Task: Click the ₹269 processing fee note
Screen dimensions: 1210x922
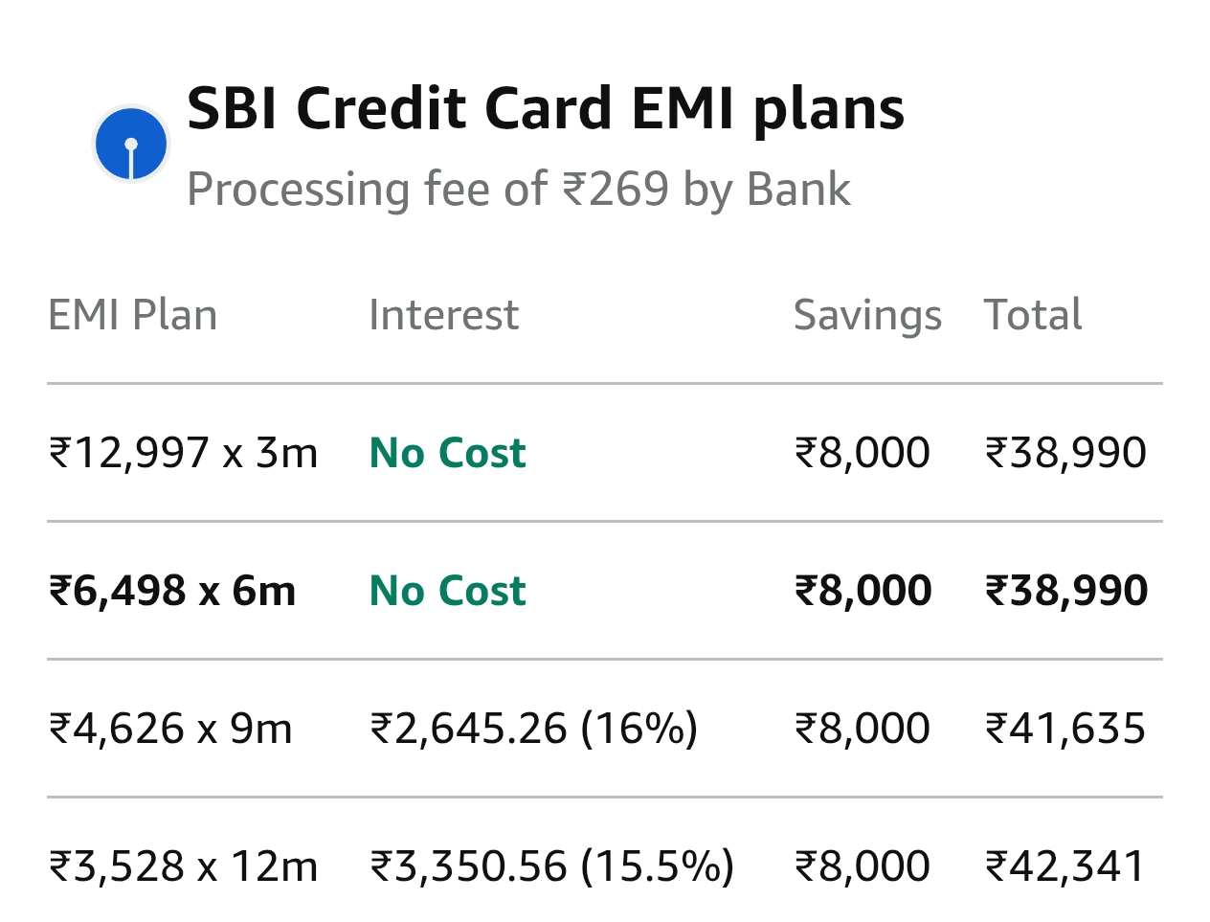Action: pyautogui.click(x=518, y=190)
